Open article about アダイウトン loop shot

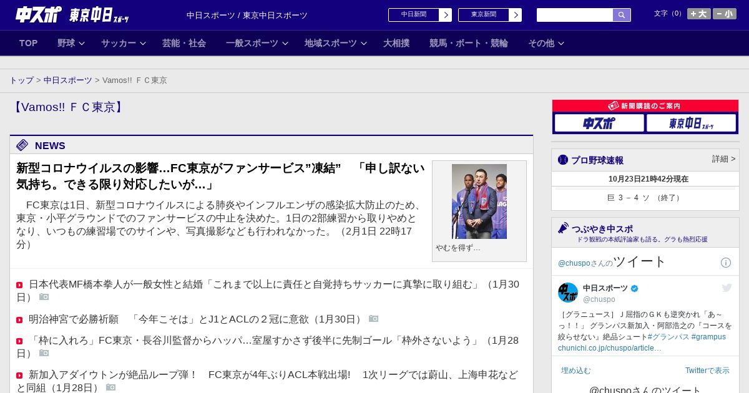coord(268,381)
